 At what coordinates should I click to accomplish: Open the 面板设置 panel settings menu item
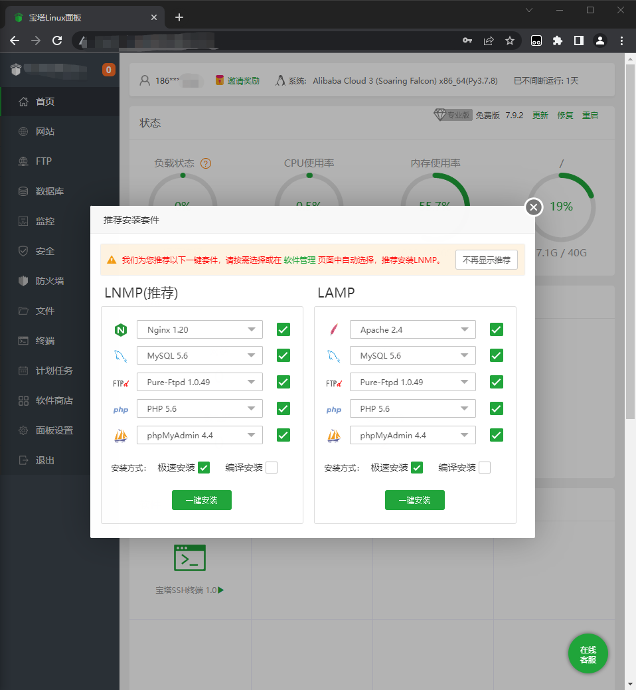[x=45, y=431]
